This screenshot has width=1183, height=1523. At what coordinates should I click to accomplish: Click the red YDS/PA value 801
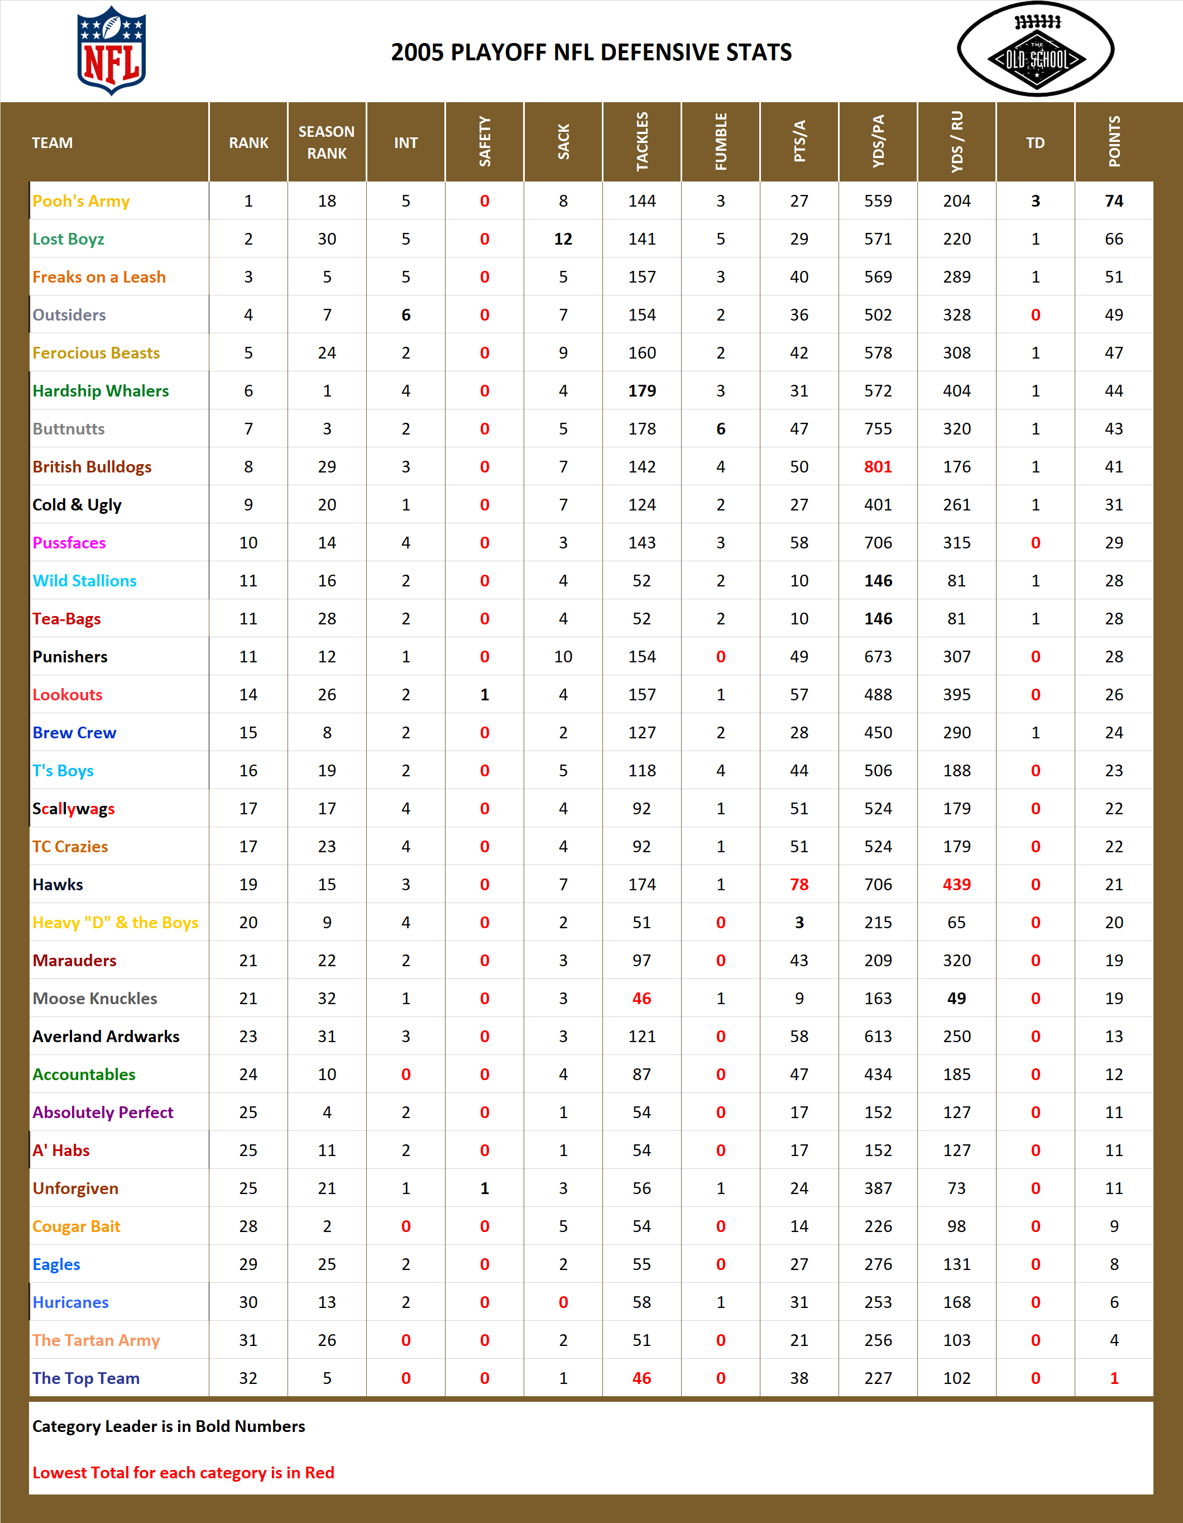(878, 466)
